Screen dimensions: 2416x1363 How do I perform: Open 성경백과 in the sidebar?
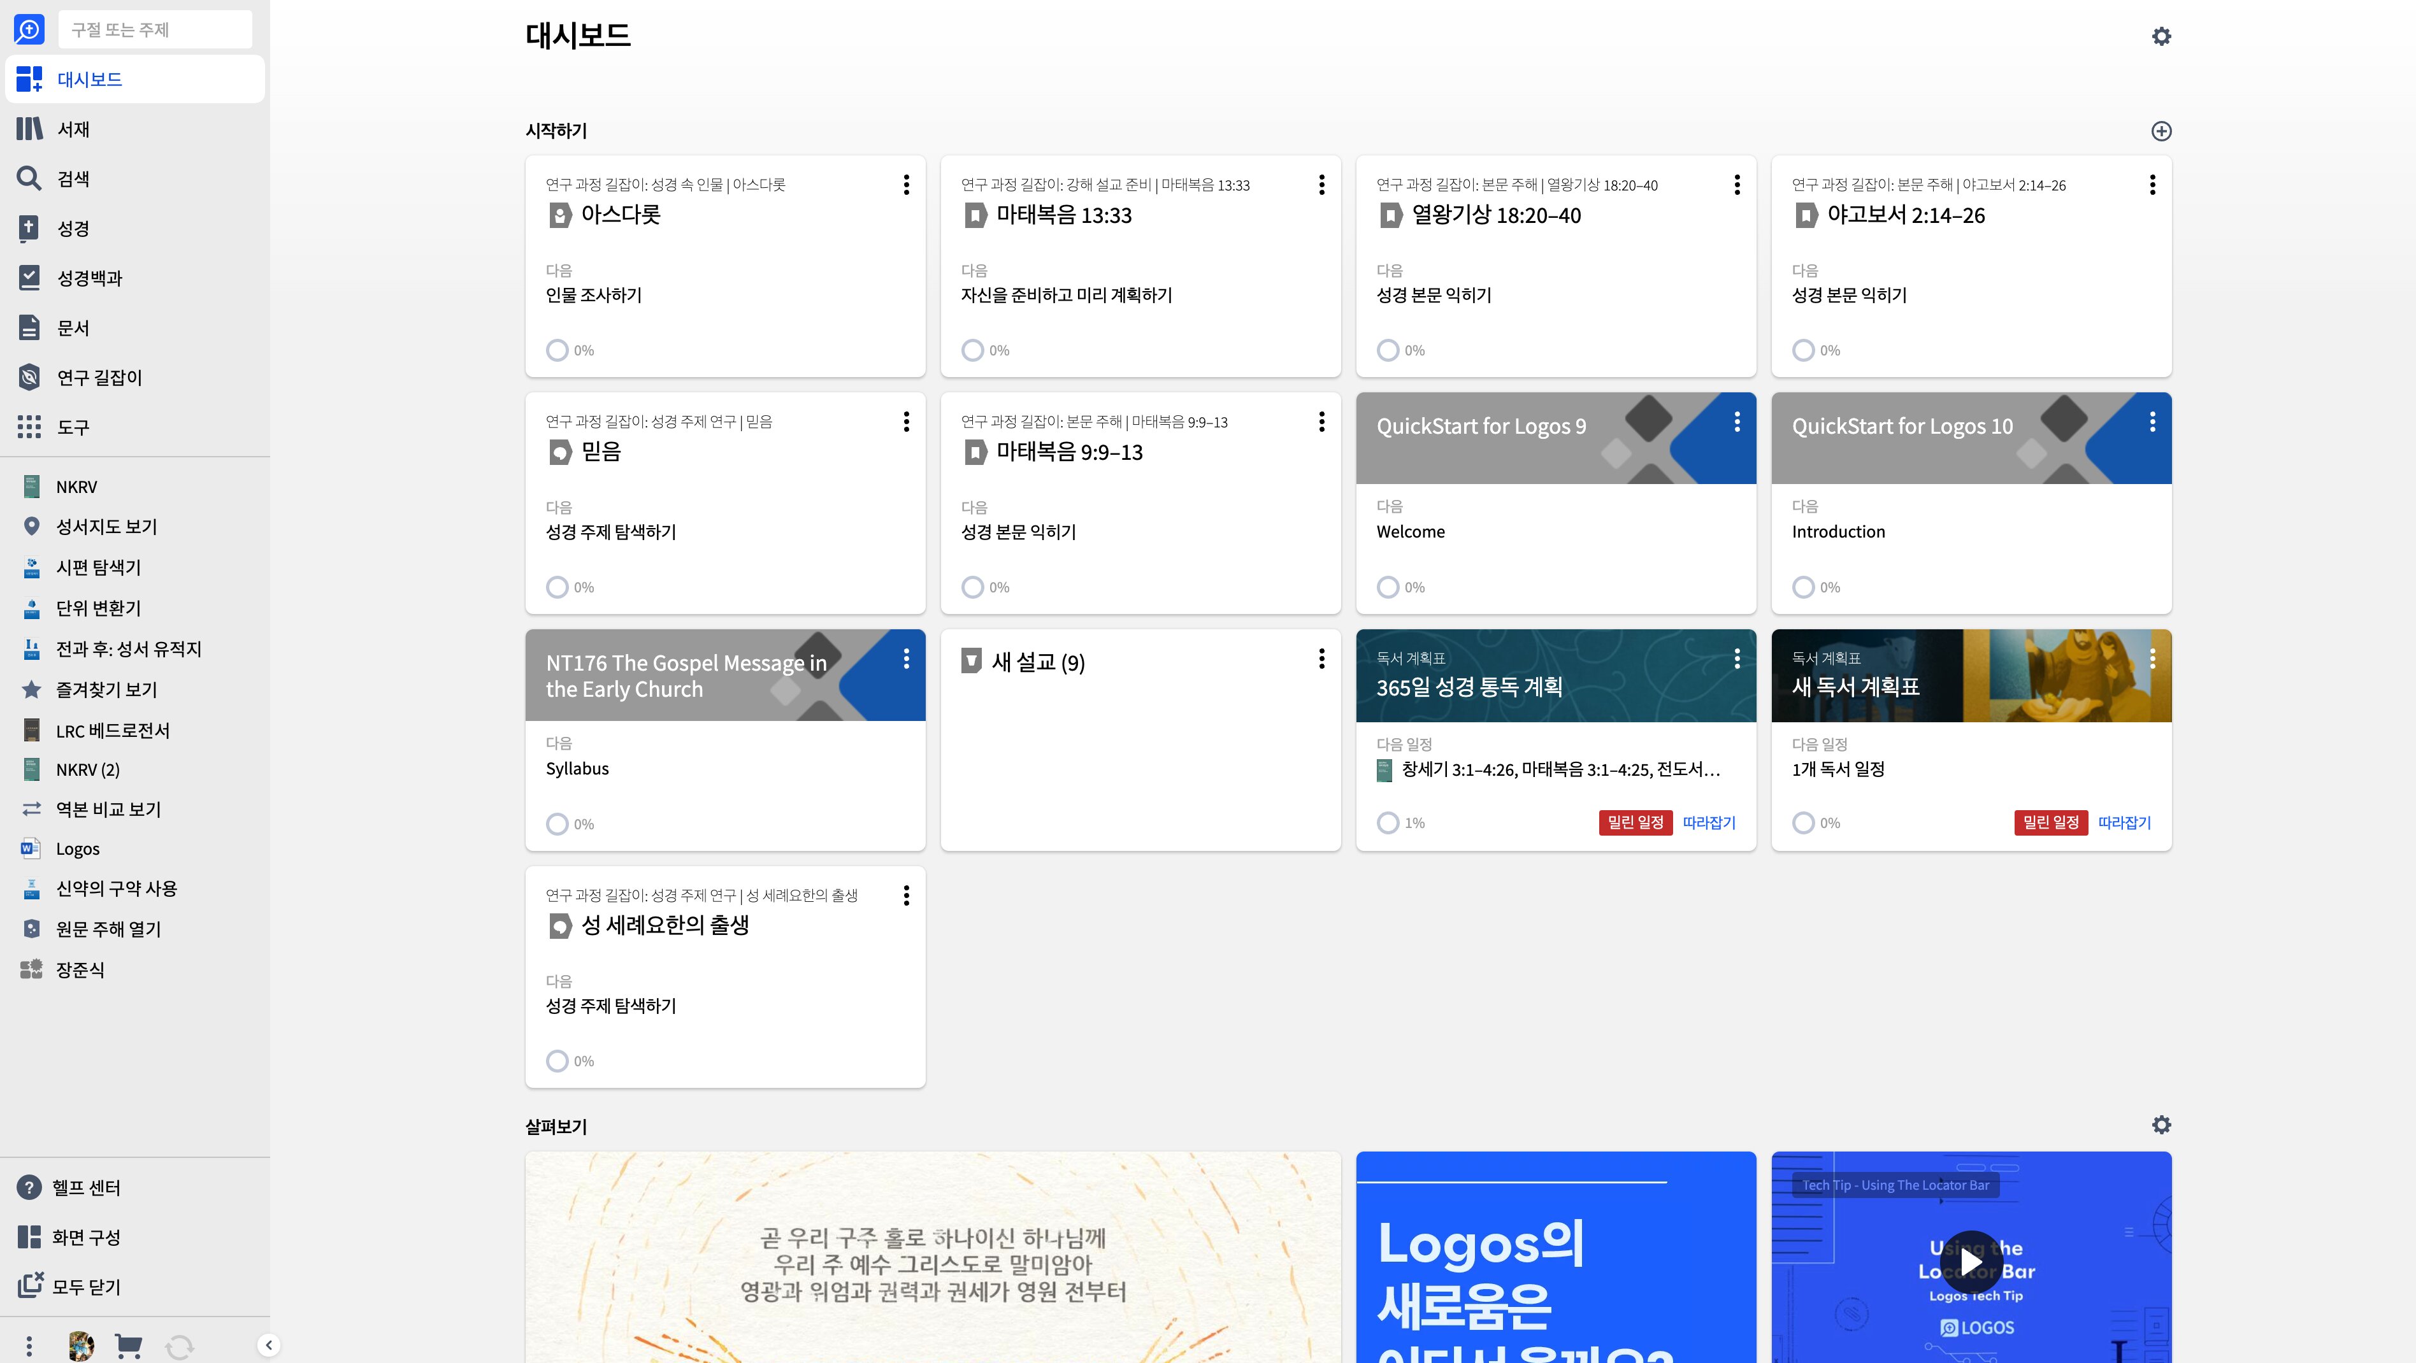pos(135,278)
